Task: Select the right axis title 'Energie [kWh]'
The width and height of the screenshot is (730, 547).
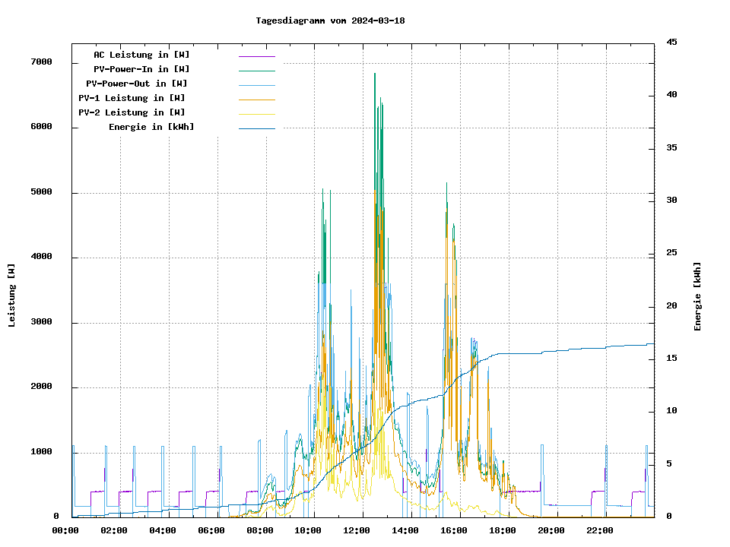Action: [x=698, y=296]
